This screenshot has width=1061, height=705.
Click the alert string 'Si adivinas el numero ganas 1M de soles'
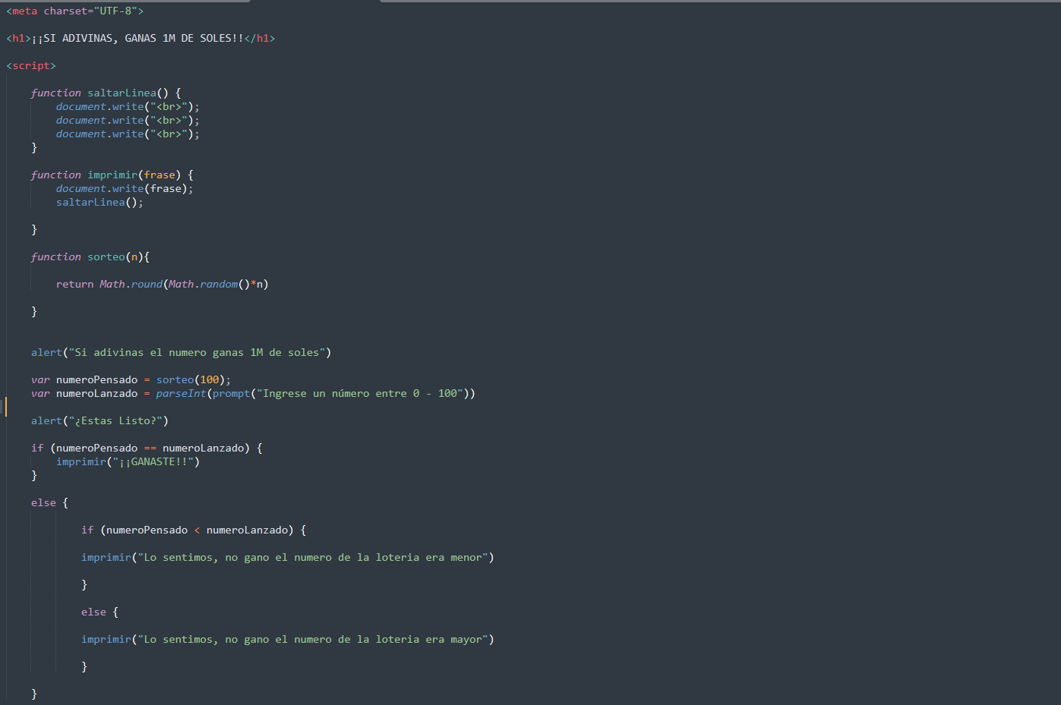(197, 352)
